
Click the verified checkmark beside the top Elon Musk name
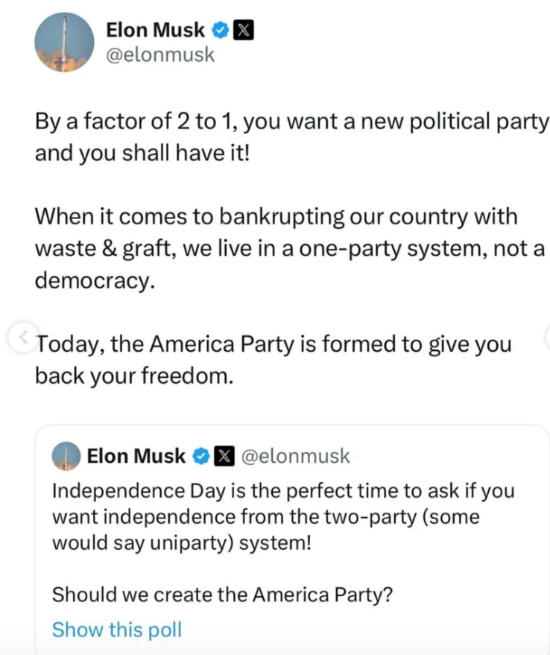(x=219, y=31)
